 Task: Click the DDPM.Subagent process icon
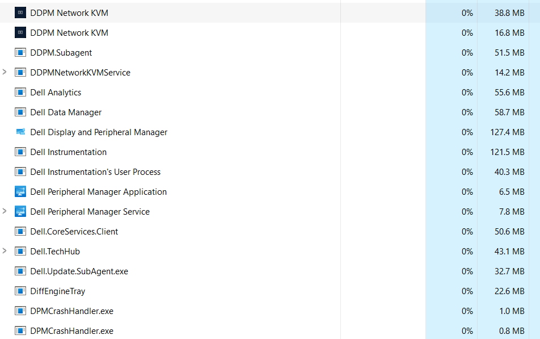tap(20, 52)
